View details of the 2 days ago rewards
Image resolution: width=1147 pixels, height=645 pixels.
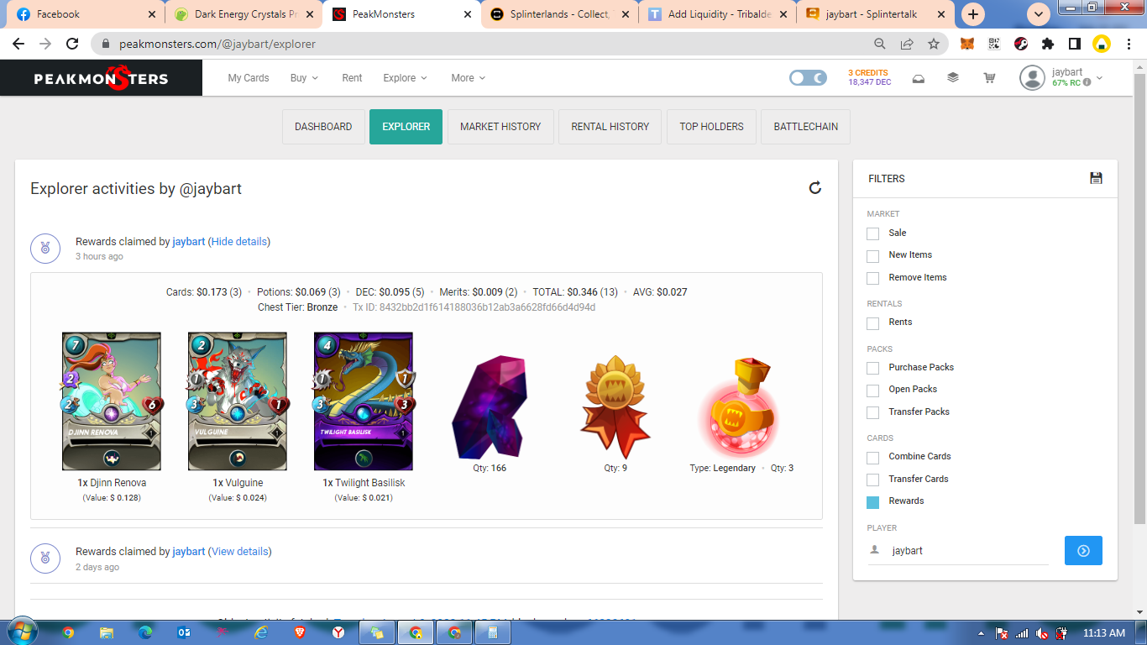(x=240, y=551)
